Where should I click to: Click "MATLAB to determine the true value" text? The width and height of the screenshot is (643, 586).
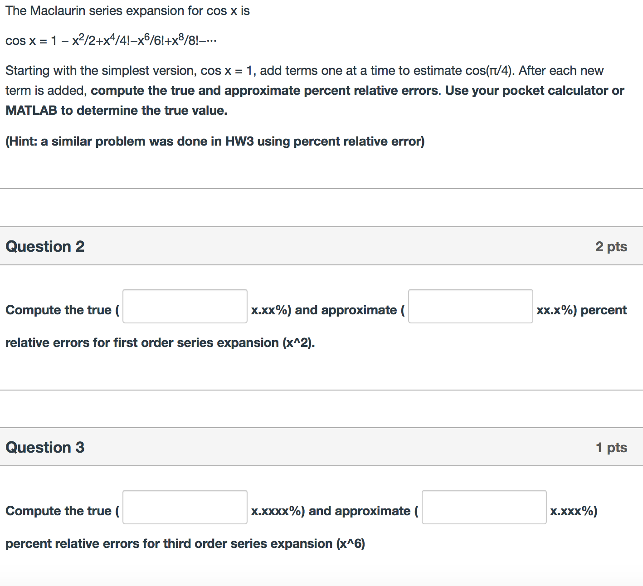click(116, 111)
